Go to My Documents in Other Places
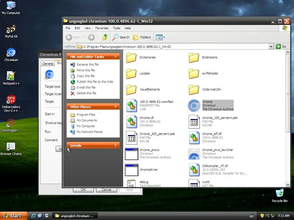The height and width of the screenshot is (220, 294). (87, 120)
